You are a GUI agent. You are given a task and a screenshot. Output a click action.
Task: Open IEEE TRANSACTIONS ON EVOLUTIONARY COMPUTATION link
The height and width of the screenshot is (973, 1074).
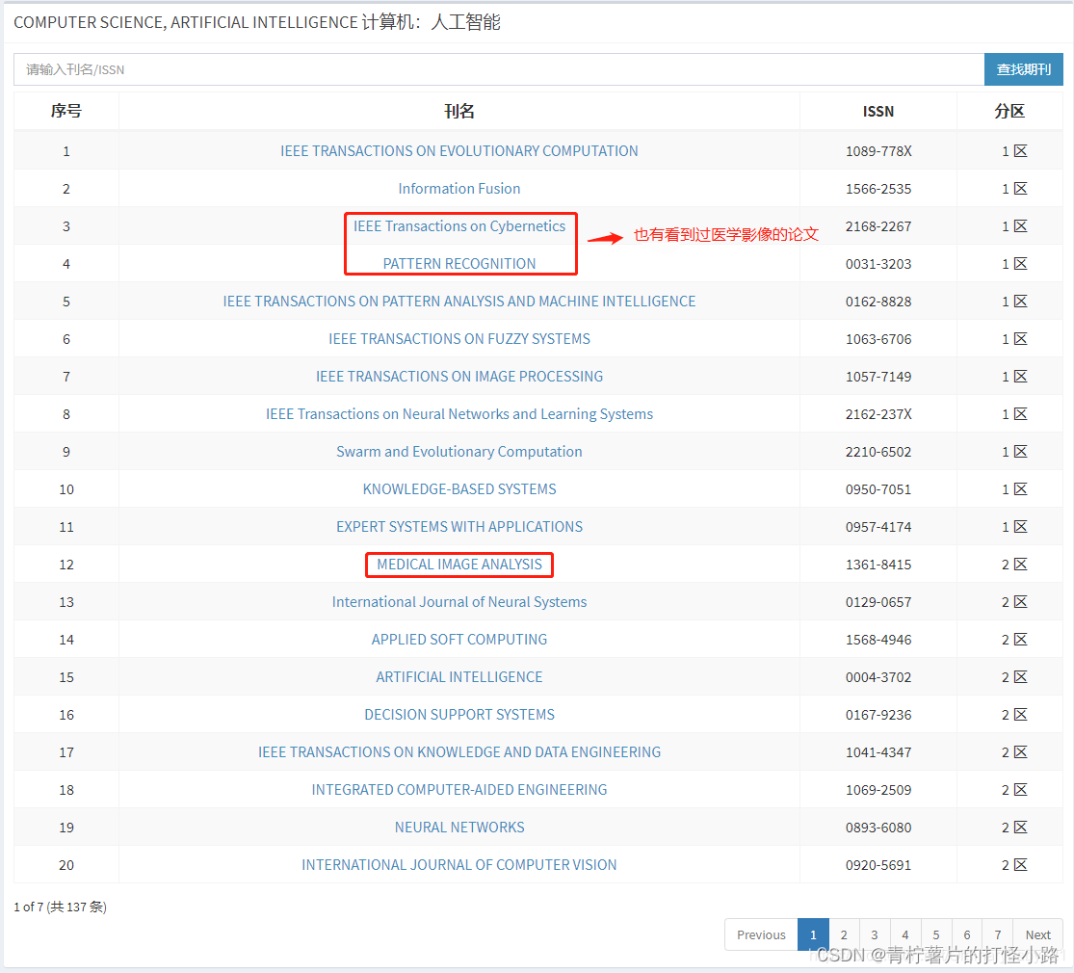pyautogui.click(x=458, y=150)
